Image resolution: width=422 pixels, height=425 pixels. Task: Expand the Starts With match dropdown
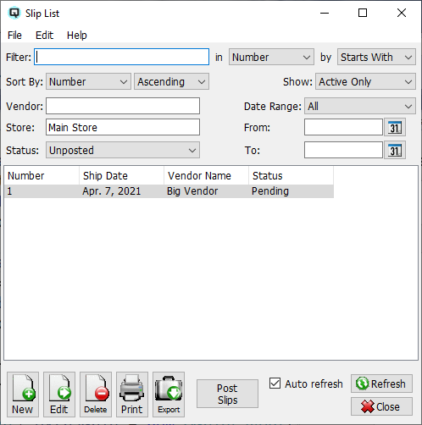pos(376,57)
